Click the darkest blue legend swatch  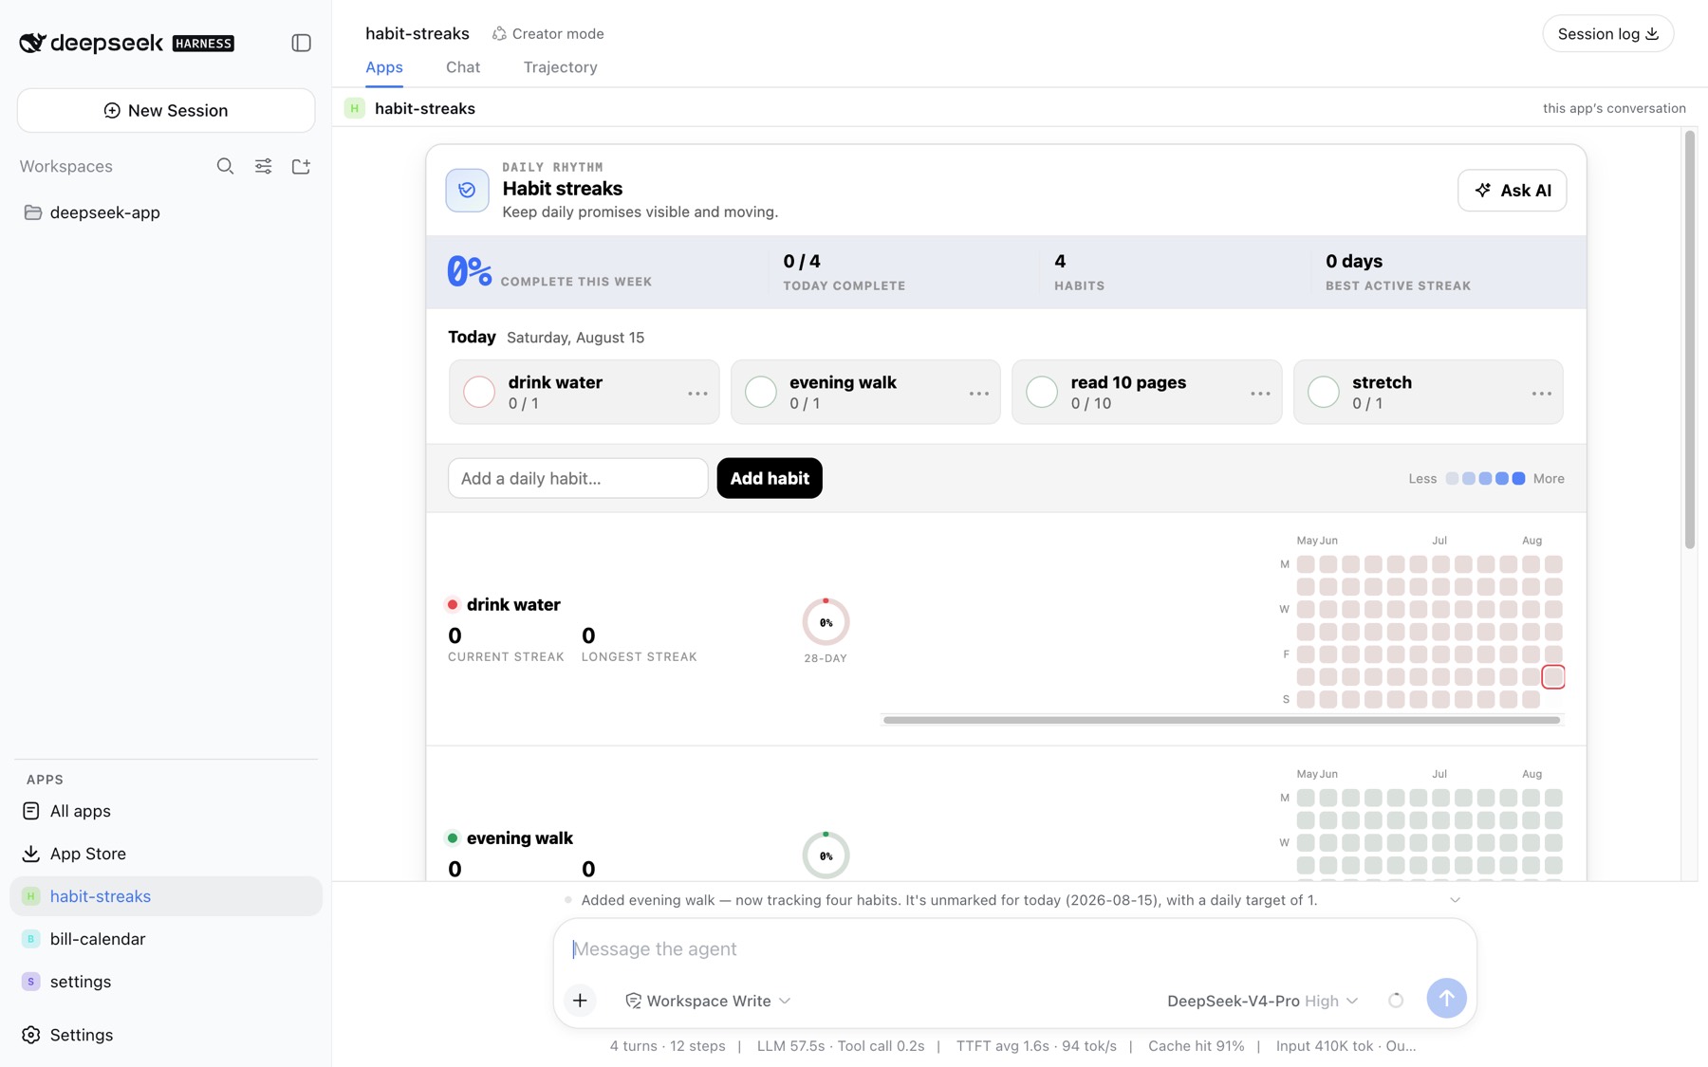1518,478
